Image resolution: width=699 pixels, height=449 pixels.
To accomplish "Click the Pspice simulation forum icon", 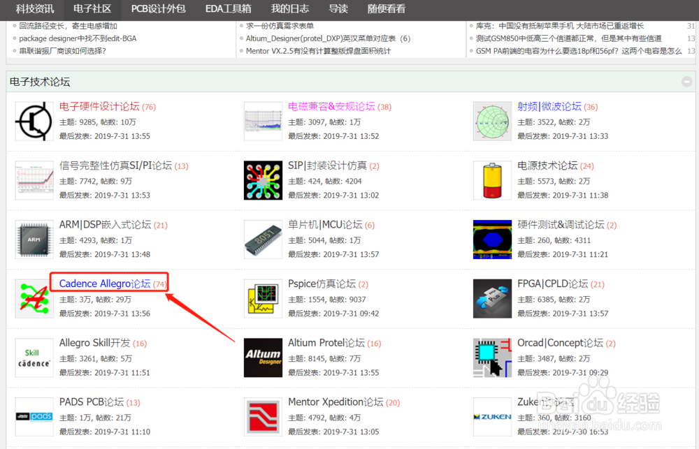I will [x=263, y=299].
